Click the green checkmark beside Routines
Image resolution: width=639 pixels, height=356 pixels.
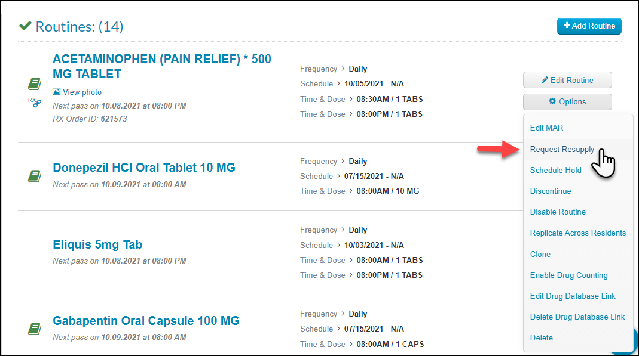pos(25,26)
